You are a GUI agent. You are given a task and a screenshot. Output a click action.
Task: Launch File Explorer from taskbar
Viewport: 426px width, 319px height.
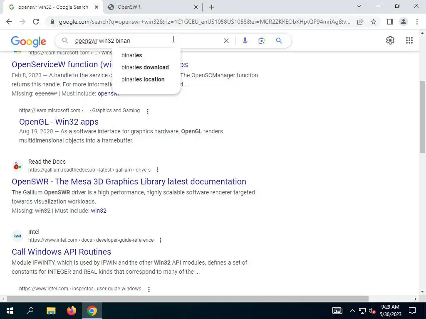[x=51, y=311]
